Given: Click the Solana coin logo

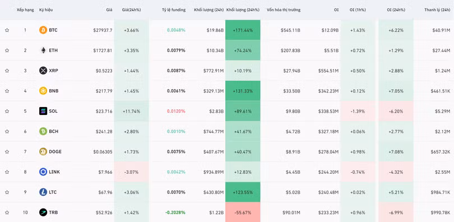Looking at the screenshot, I should click(43, 111).
